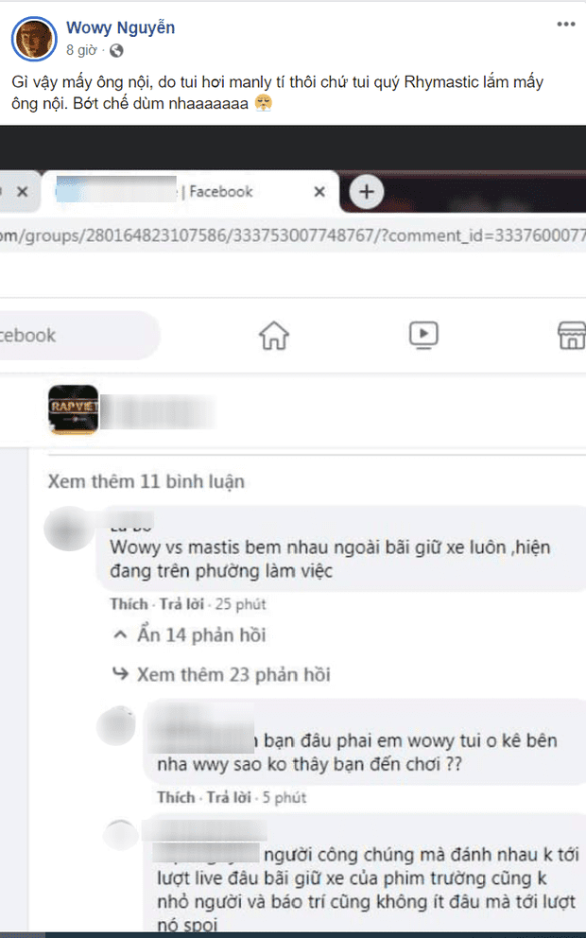
Task: Click the public globe privacy icon
Action: coord(116,51)
